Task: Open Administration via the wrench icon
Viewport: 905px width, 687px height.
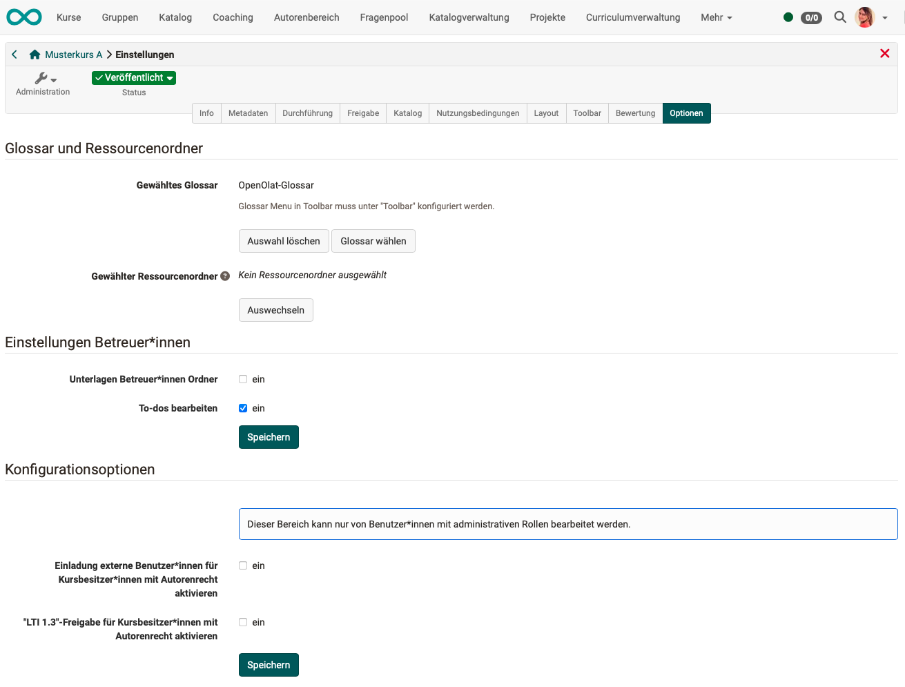Action: click(x=42, y=78)
